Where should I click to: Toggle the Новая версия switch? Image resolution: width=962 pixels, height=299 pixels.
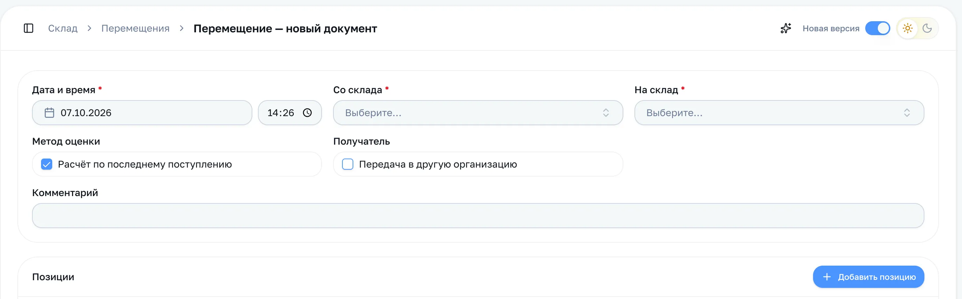click(878, 28)
